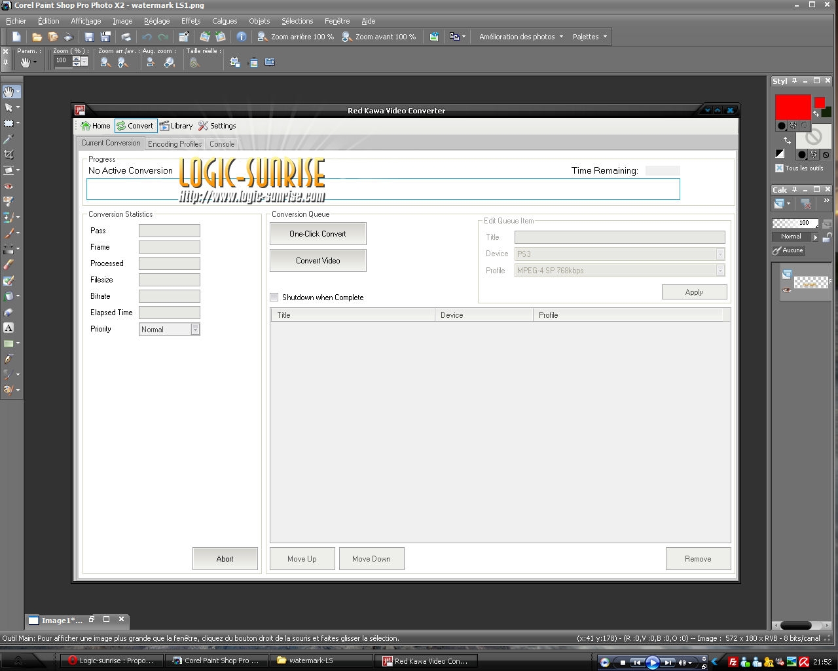The image size is (838, 671).
Task: Switch to Encoding Profiles tab
Action: click(x=175, y=144)
